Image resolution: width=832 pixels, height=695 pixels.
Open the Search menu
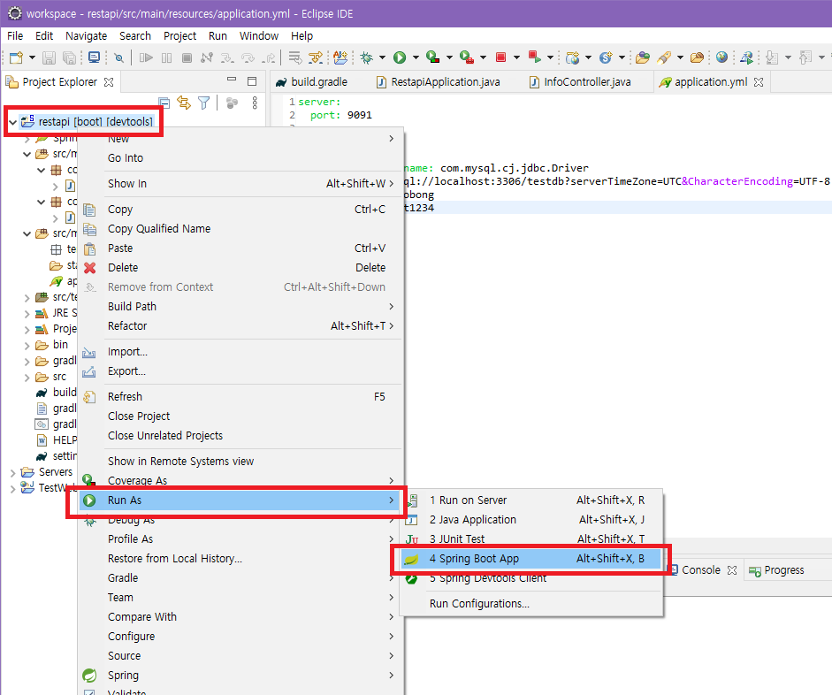click(134, 36)
